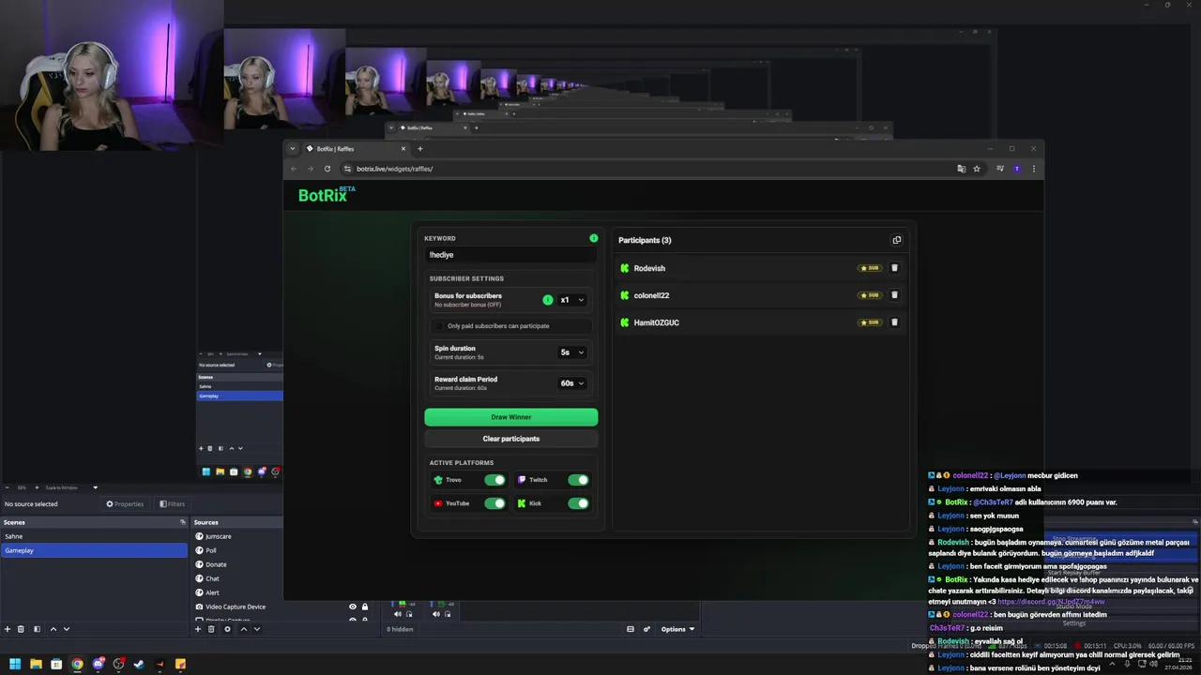Open the Windows Start menu
The image size is (1201, 675).
point(15,664)
